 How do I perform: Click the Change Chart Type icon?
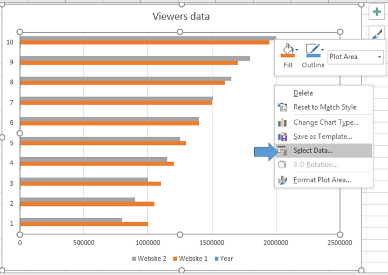tap(283, 122)
